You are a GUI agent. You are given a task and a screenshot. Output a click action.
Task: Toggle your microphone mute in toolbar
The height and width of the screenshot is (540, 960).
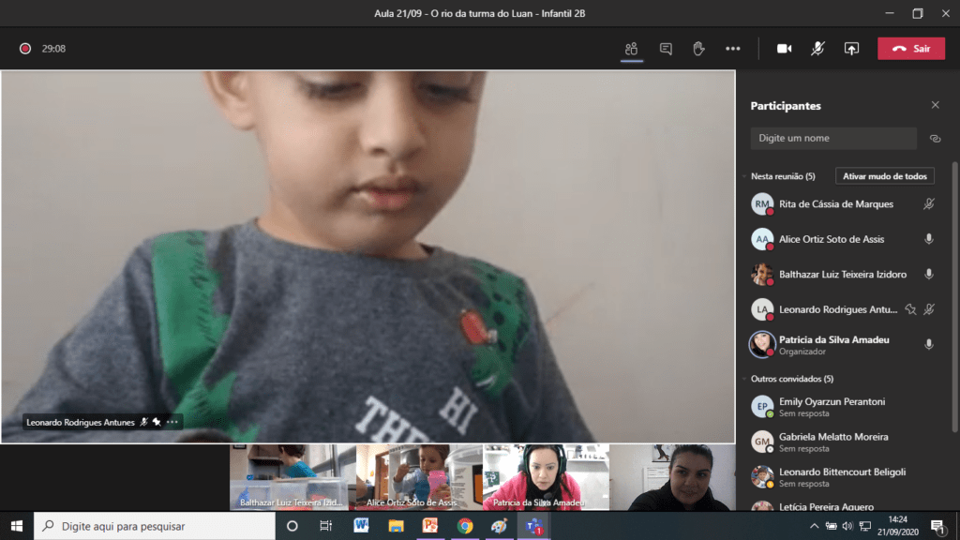click(x=817, y=49)
